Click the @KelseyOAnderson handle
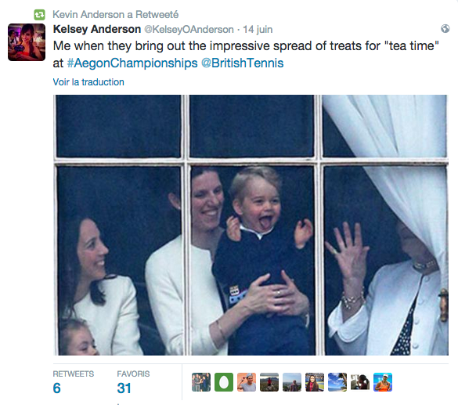458x408 pixels. [x=189, y=30]
